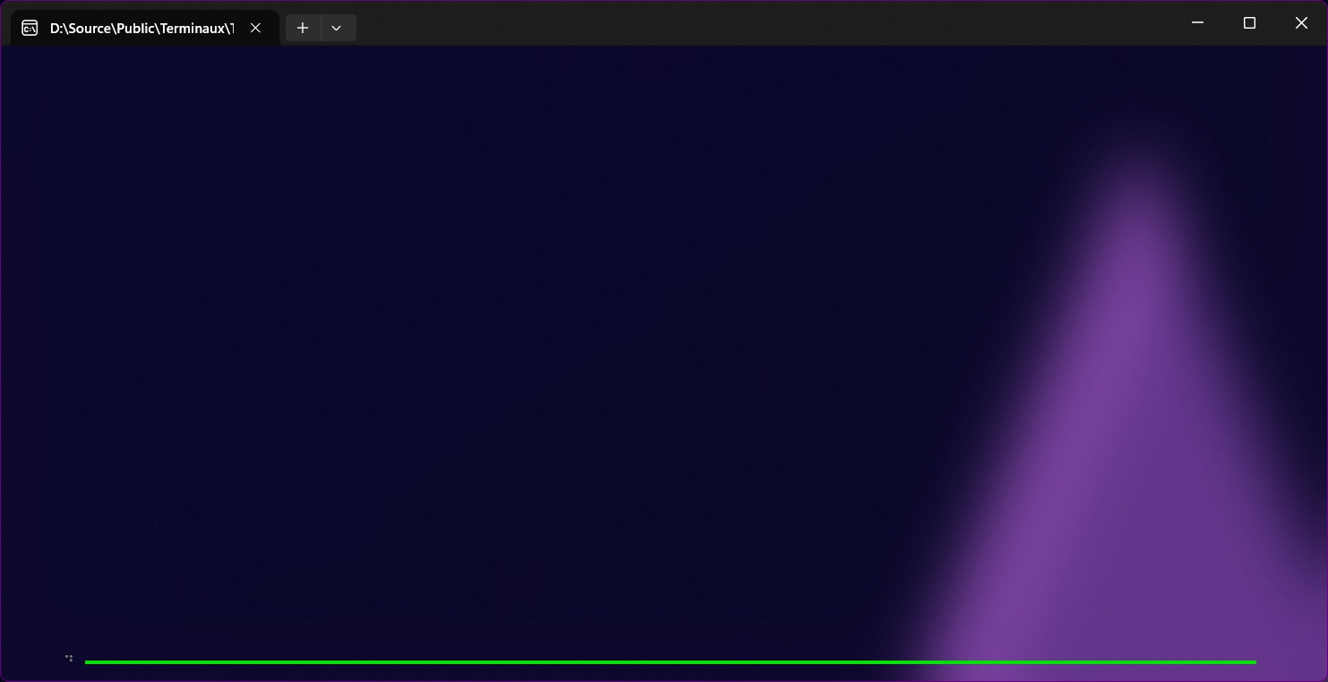Viewport: 1328px width, 682px height.
Task: Open a new terminal tab with plus
Action: coord(303,28)
